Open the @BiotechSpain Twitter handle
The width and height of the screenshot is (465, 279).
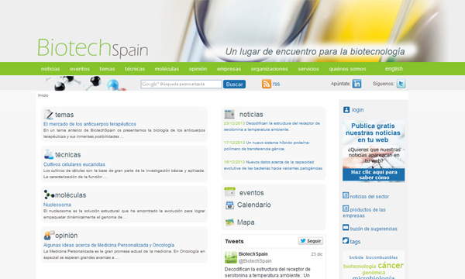pyautogui.click(x=255, y=261)
